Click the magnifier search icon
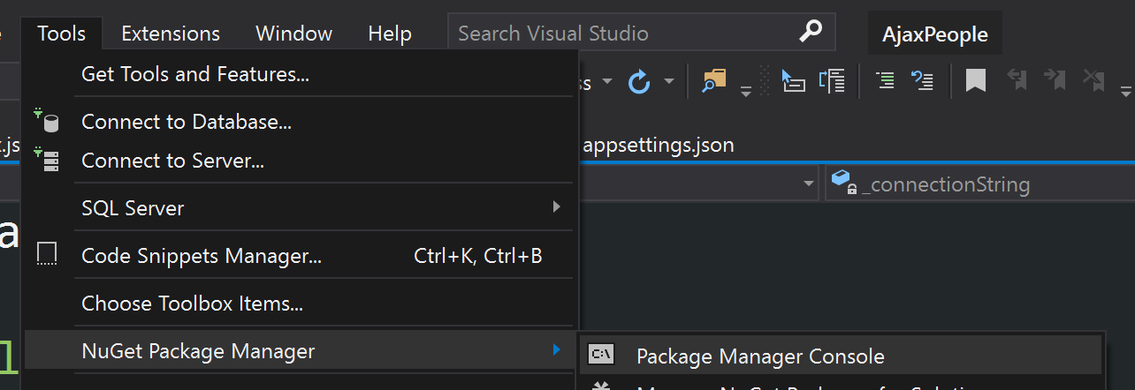This screenshot has height=390, width=1135. [x=811, y=33]
